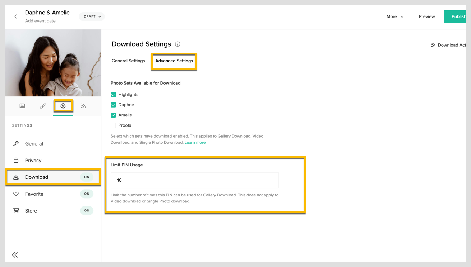Image resolution: width=471 pixels, height=267 pixels.
Task: Click the info icon beside Download Settings
Action: pos(177,44)
